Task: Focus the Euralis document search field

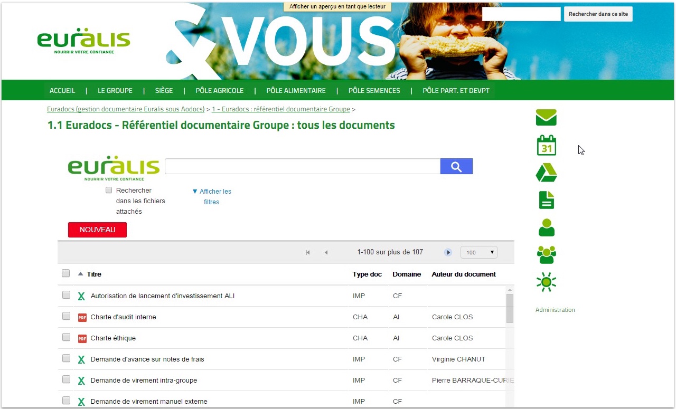Action: coord(303,166)
